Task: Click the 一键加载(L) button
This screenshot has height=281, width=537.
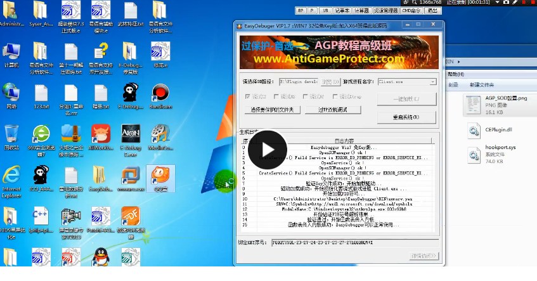Action: coord(406,99)
